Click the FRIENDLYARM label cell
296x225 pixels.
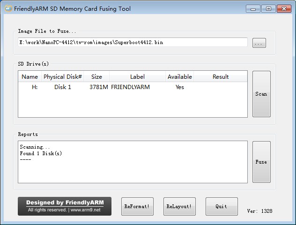click(x=130, y=87)
